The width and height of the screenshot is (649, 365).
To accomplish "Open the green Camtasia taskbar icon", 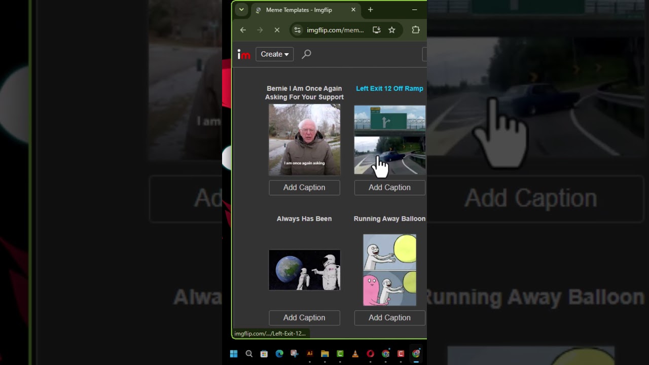I will point(340,354).
